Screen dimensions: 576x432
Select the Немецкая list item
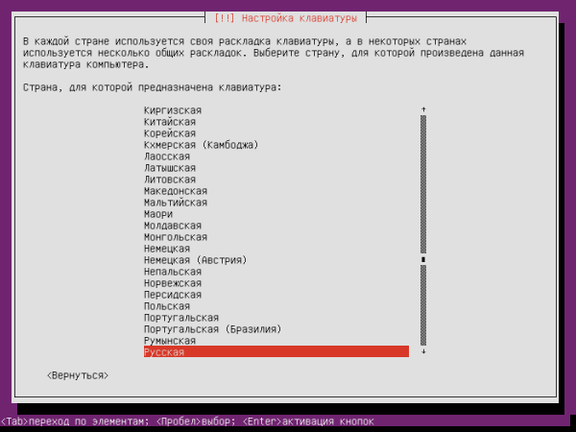pos(167,249)
